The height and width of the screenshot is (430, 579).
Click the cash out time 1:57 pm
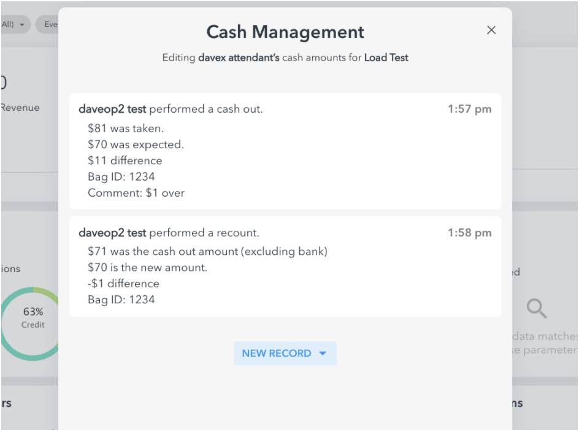[469, 109]
